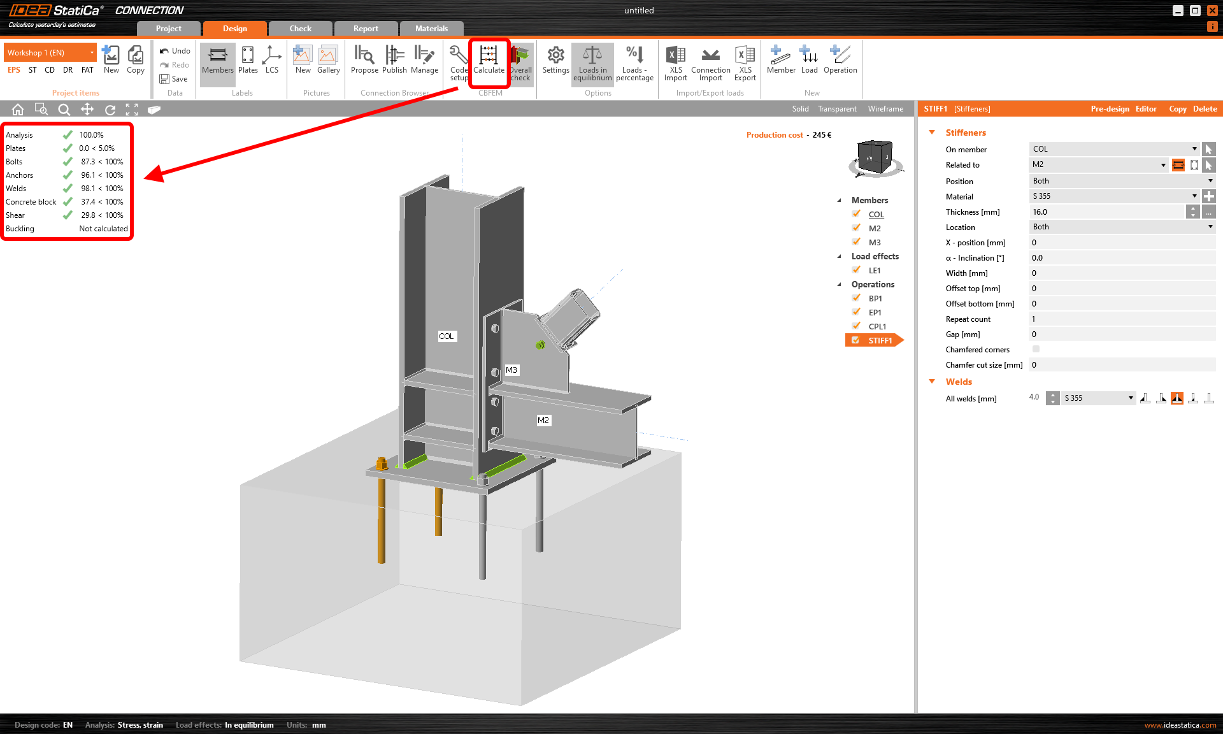
Task: Select Wireframe view mode
Action: click(x=885, y=109)
